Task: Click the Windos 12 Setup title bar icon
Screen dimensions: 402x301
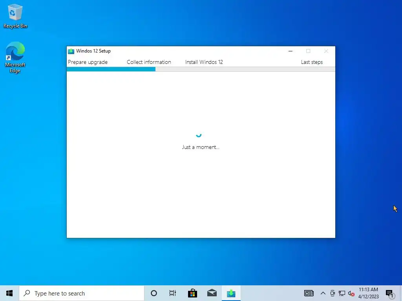Action: tap(71, 51)
